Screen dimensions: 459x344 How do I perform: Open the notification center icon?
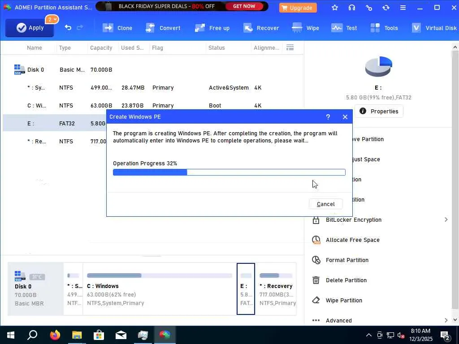(x=446, y=335)
